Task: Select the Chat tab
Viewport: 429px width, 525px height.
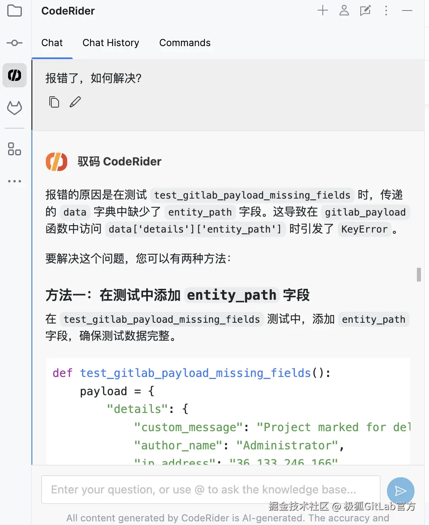Action: 52,43
